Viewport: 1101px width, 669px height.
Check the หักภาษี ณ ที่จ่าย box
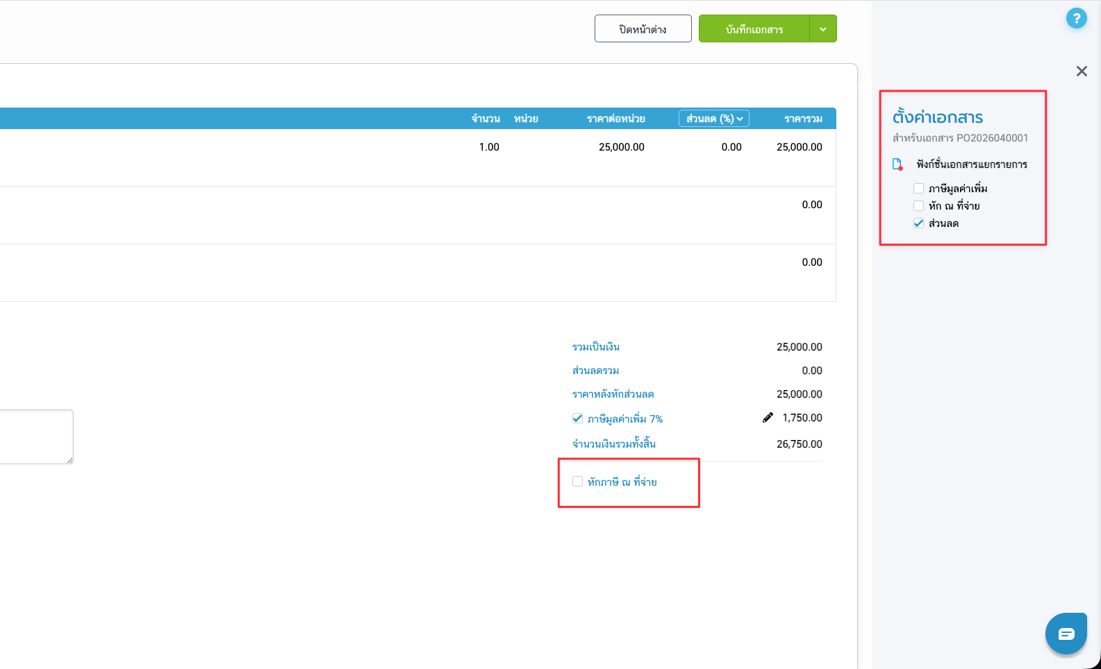(577, 482)
